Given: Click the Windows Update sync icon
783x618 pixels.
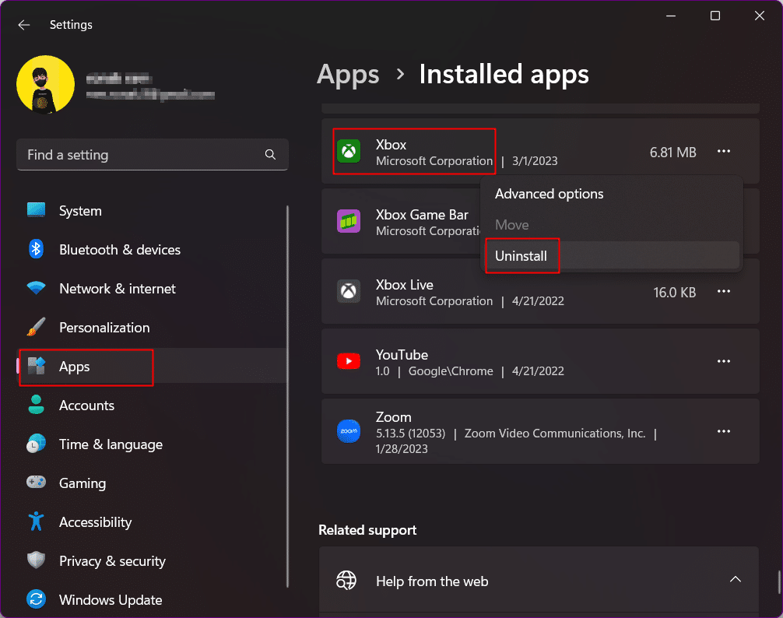Looking at the screenshot, I should [x=36, y=599].
